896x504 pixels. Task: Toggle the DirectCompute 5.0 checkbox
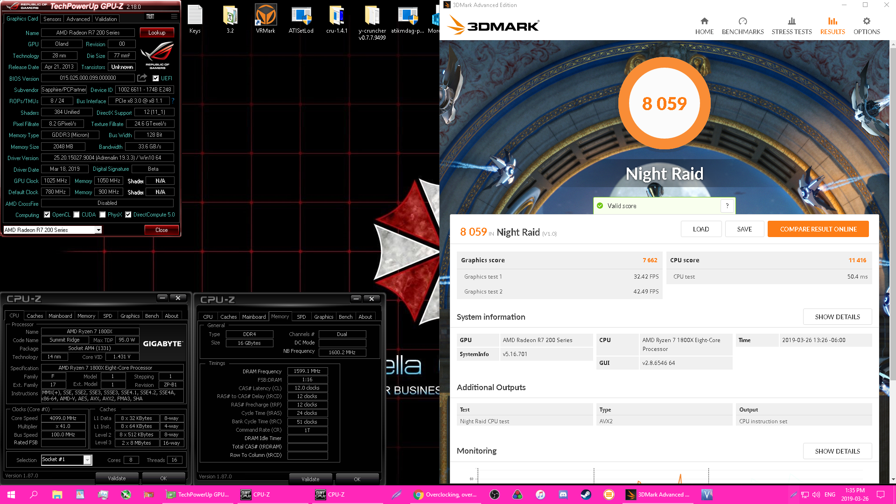pos(128,215)
